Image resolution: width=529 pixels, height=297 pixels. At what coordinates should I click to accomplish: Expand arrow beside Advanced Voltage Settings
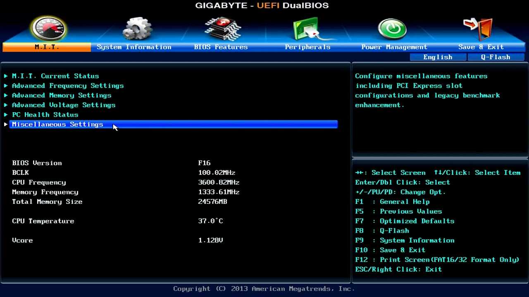click(x=6, y=105)
